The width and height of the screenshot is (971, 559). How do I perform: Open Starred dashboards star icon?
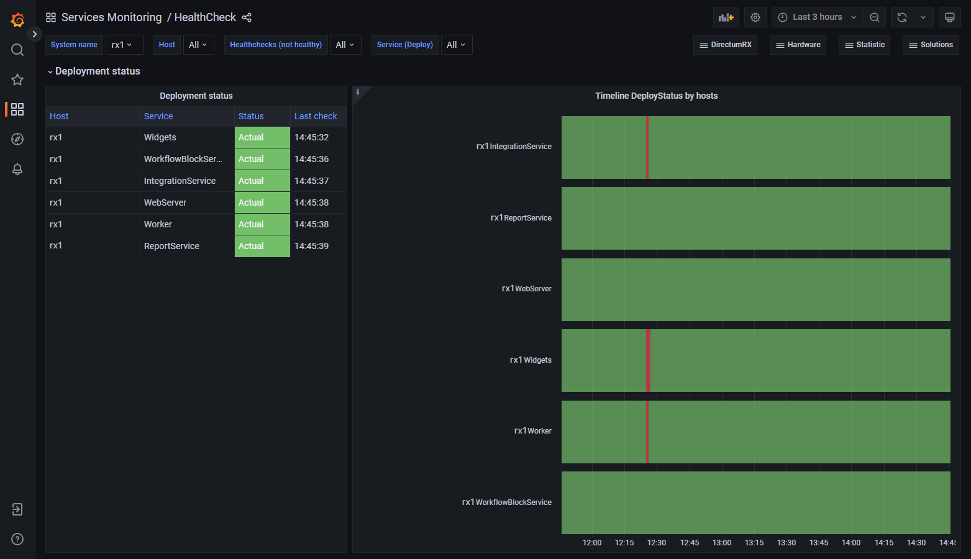[17, 80]
